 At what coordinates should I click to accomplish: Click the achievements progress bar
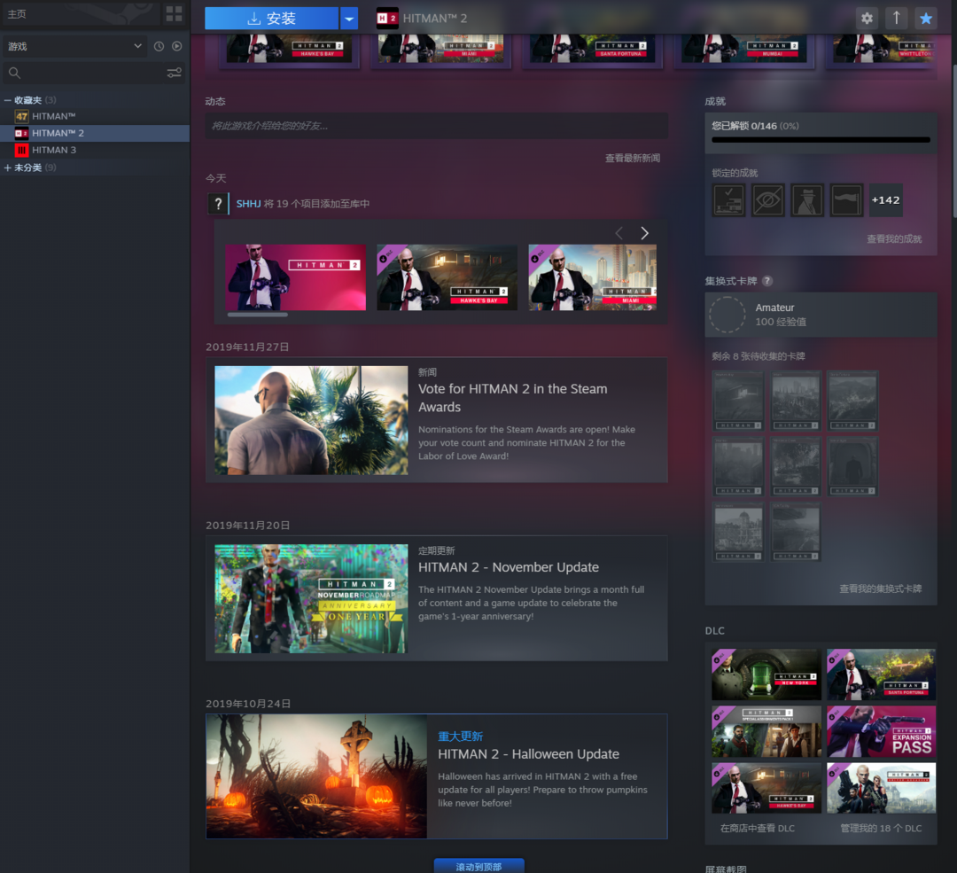click(x=821, y=139)
